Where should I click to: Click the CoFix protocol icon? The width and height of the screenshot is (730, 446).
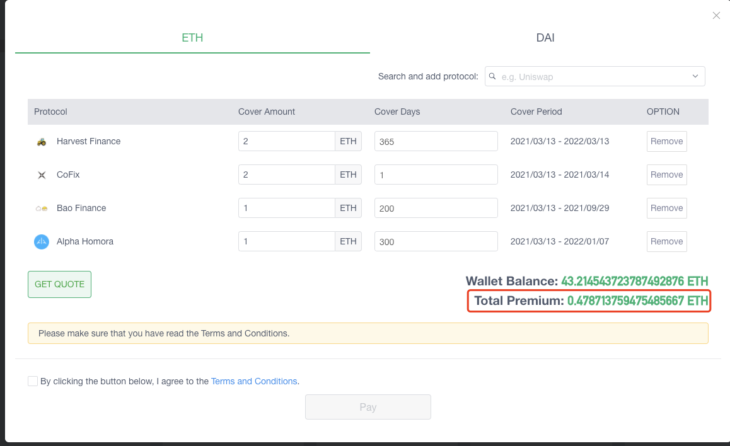click(x=42, y=175)
